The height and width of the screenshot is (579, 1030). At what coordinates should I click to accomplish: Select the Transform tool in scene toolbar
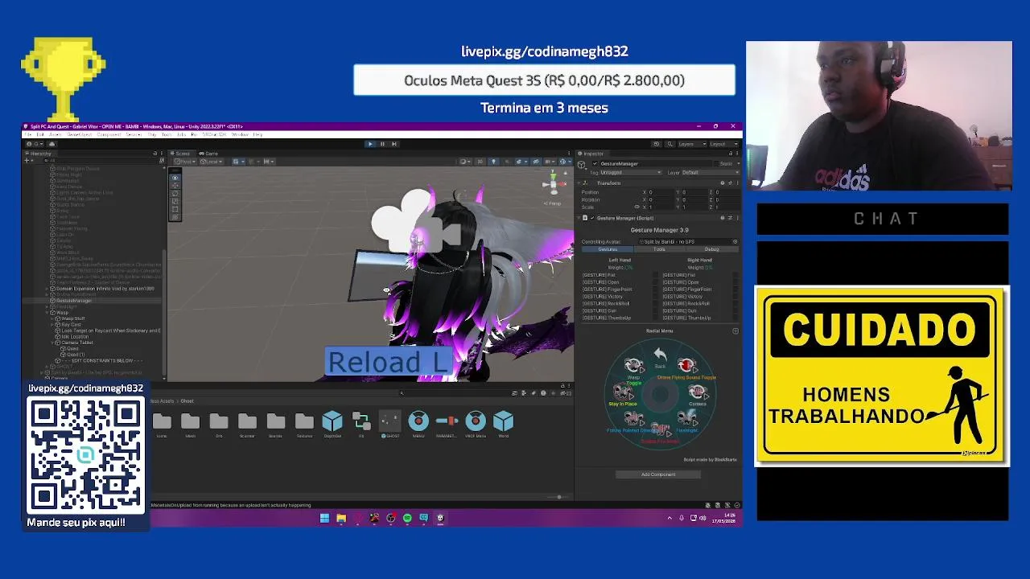[175, 218]
